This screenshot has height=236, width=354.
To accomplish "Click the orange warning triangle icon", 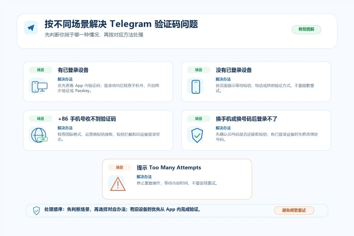I will [x=118, y=184].
